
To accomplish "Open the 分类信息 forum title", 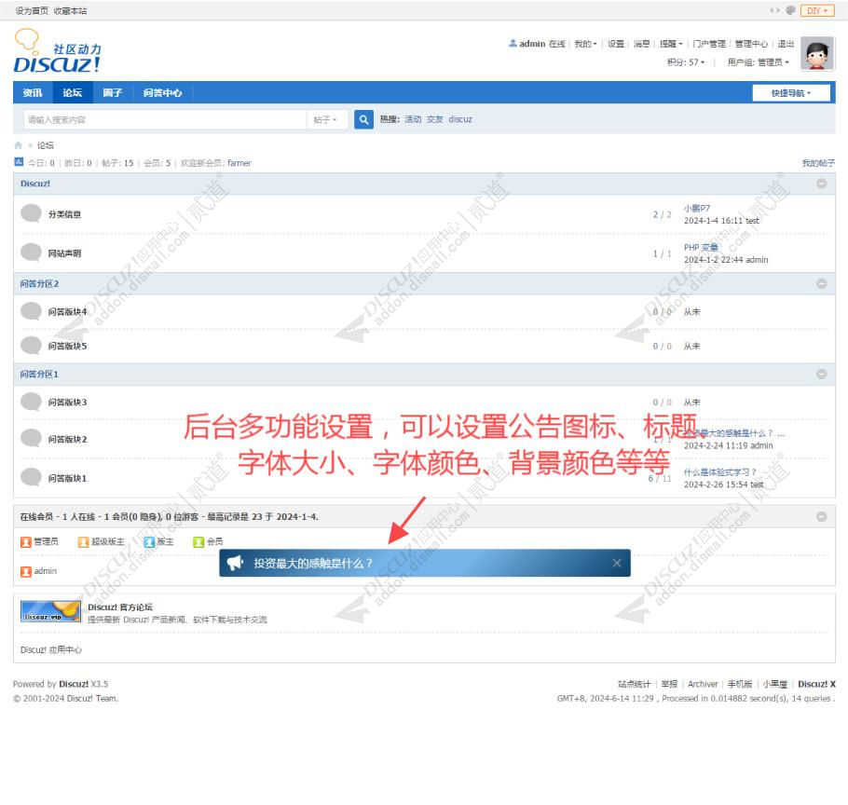I will (64, 214).
